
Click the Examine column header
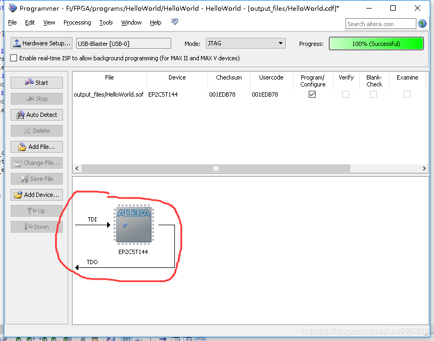tap(407, 77)
